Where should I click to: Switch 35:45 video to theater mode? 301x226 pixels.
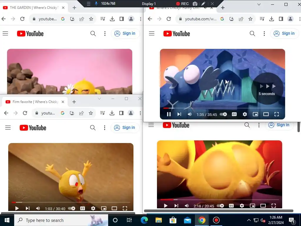tap(266, 114)
